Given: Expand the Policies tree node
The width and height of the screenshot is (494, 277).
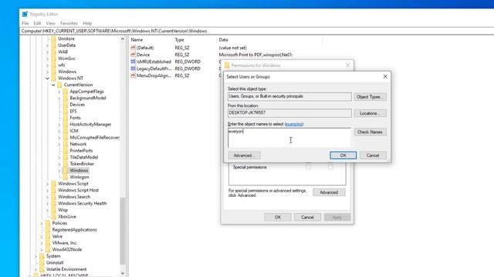Looking at the screenshot, I should [x=41, y=223].
